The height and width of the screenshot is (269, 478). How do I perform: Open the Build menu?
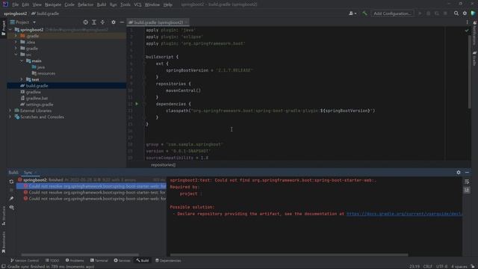(102, 4)
